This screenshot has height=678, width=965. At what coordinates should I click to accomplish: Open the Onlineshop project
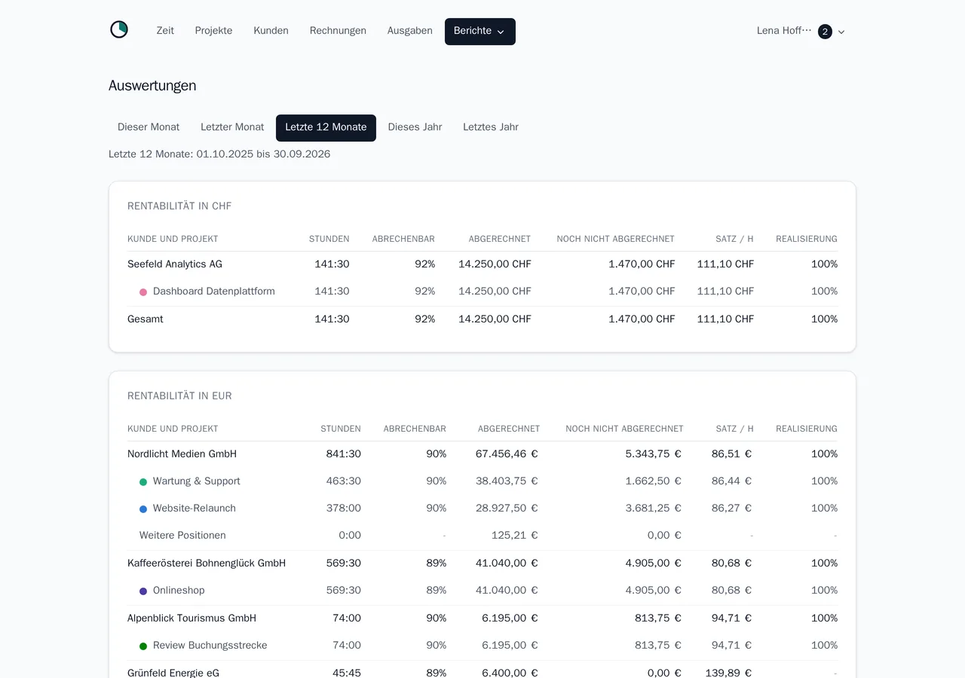pos(179,591)
